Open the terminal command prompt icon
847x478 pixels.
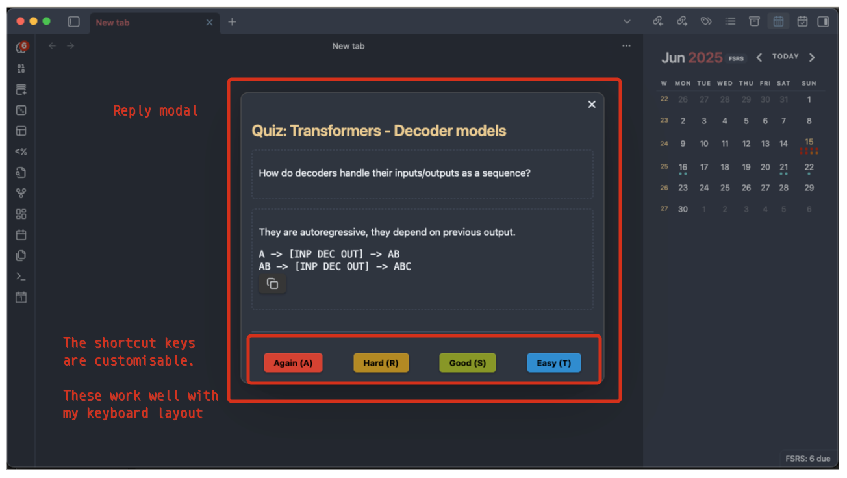(21, 276)
